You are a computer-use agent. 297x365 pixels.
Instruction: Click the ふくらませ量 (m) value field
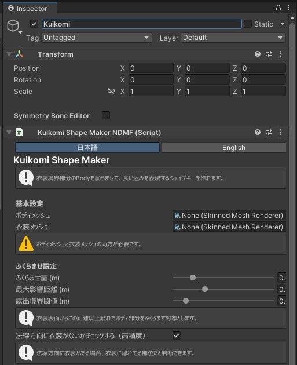(281, 278)
